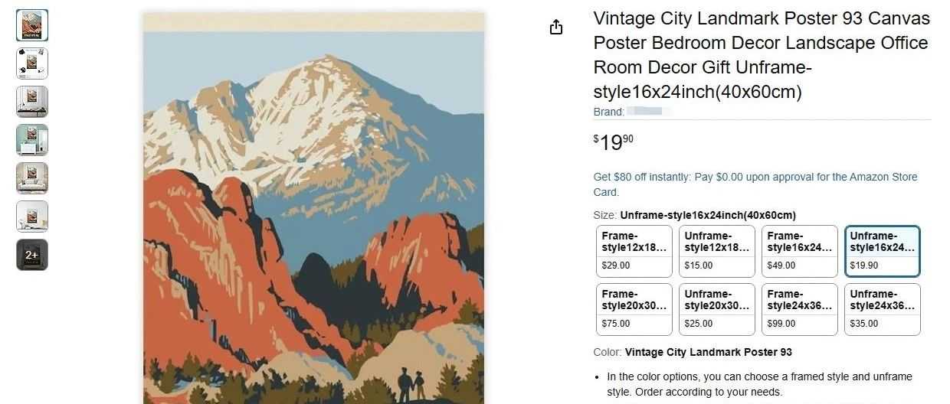Choose Unframe-style24x36 size at $35.00

(x=883, y=309)
